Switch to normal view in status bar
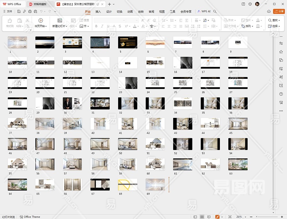Image resolution: width=287 pixels, height=219 pixels. (194, 217)
